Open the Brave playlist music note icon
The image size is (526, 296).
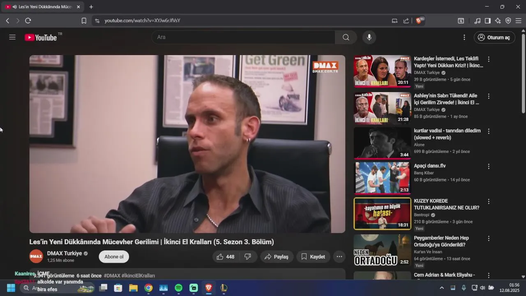coord(477,21)
